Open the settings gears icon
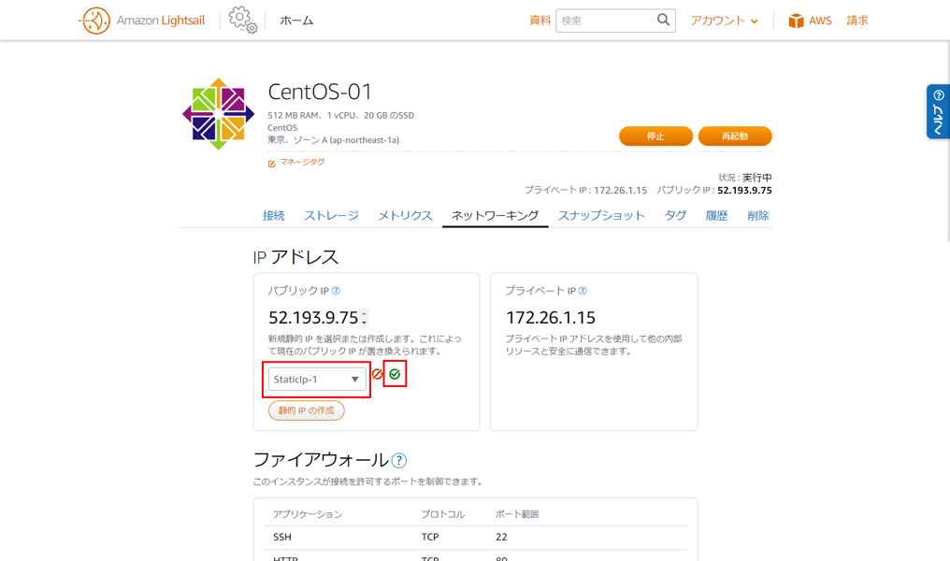This screenshot has height=561, width=950. [x=243, y=20]
